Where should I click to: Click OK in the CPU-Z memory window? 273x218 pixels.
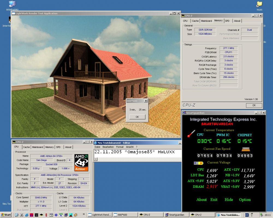tap(254, 105)
